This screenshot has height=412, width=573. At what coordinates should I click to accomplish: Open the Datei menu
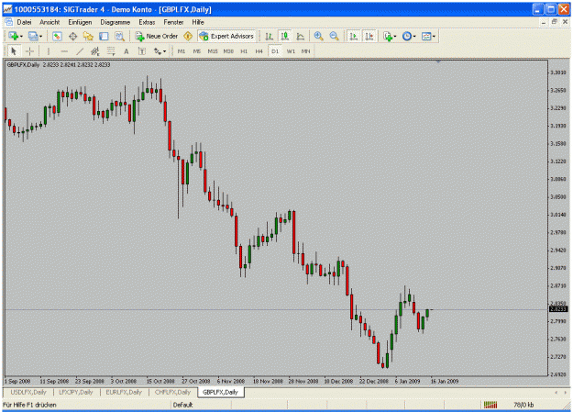tap(24, 22)
